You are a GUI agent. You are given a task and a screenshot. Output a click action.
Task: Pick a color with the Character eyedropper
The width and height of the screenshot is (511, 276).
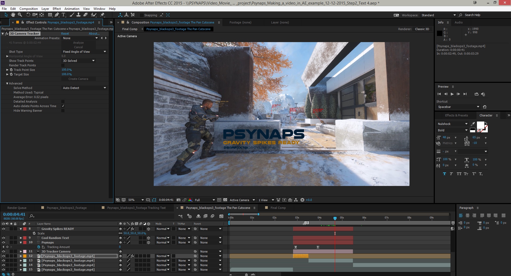[473, 124]
